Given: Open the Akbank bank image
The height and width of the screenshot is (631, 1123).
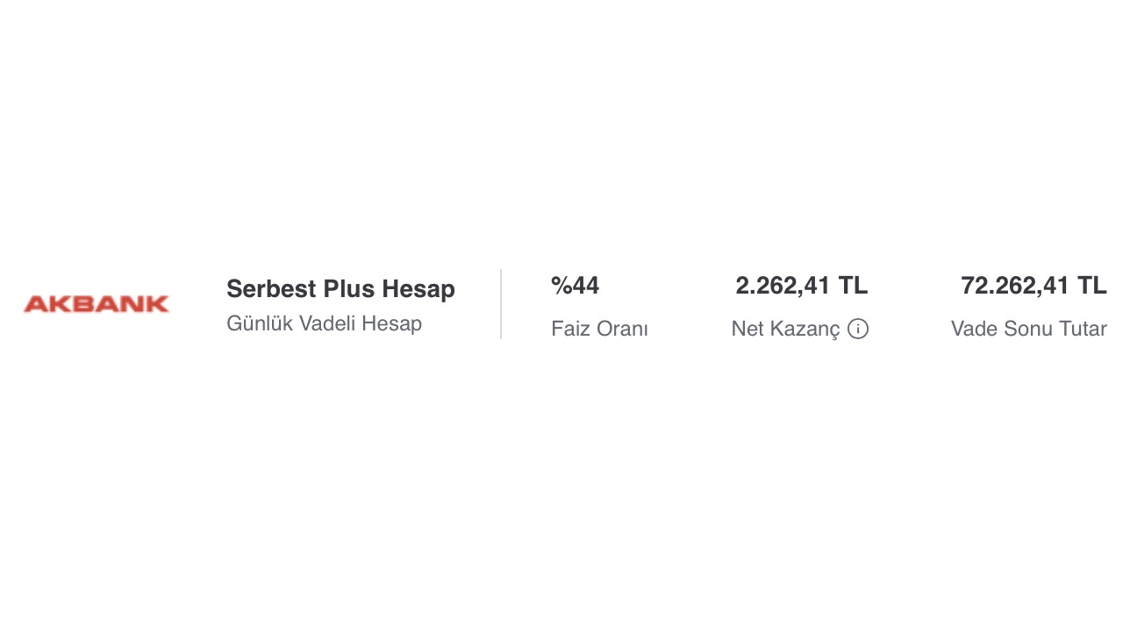Looking at the screenshot, I should 97,304.
